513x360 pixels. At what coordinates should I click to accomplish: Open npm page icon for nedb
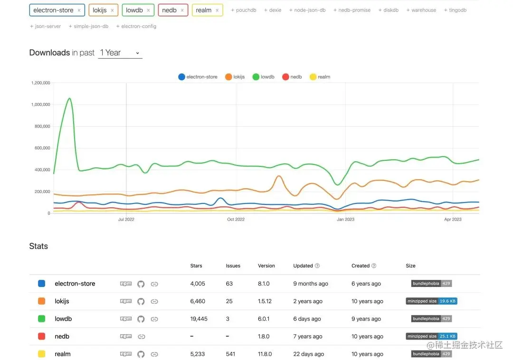coord(125,336)
